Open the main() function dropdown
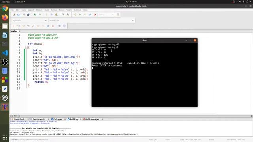Viewport: 253px width, 142px height. (x=91, y=21)
